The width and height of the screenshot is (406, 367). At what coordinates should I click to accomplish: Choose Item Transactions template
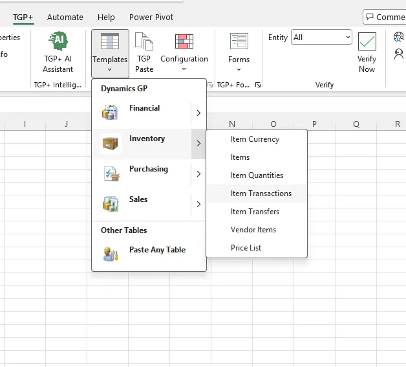coord(257,194)
